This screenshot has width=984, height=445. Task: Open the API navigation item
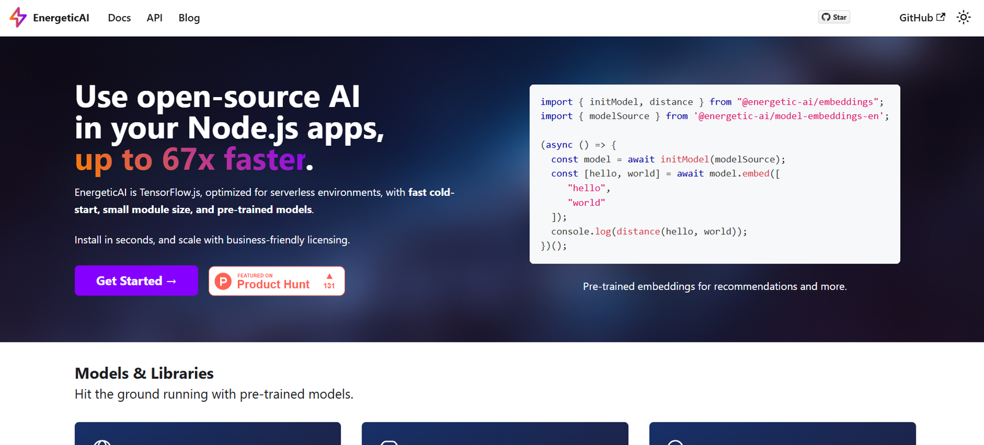click(154, 18)
